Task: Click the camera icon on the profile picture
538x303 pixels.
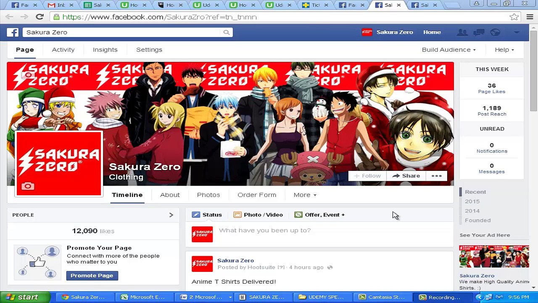Action: click(x=28, y=186)
